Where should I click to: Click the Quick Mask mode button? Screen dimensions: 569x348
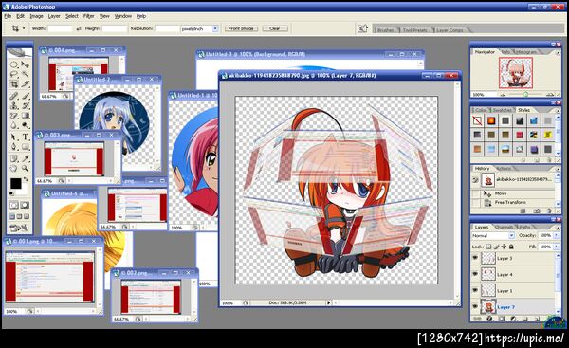[x=25, y=205]
